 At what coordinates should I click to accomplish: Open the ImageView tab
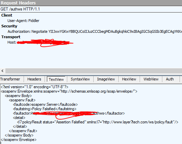tap(106, 79)
